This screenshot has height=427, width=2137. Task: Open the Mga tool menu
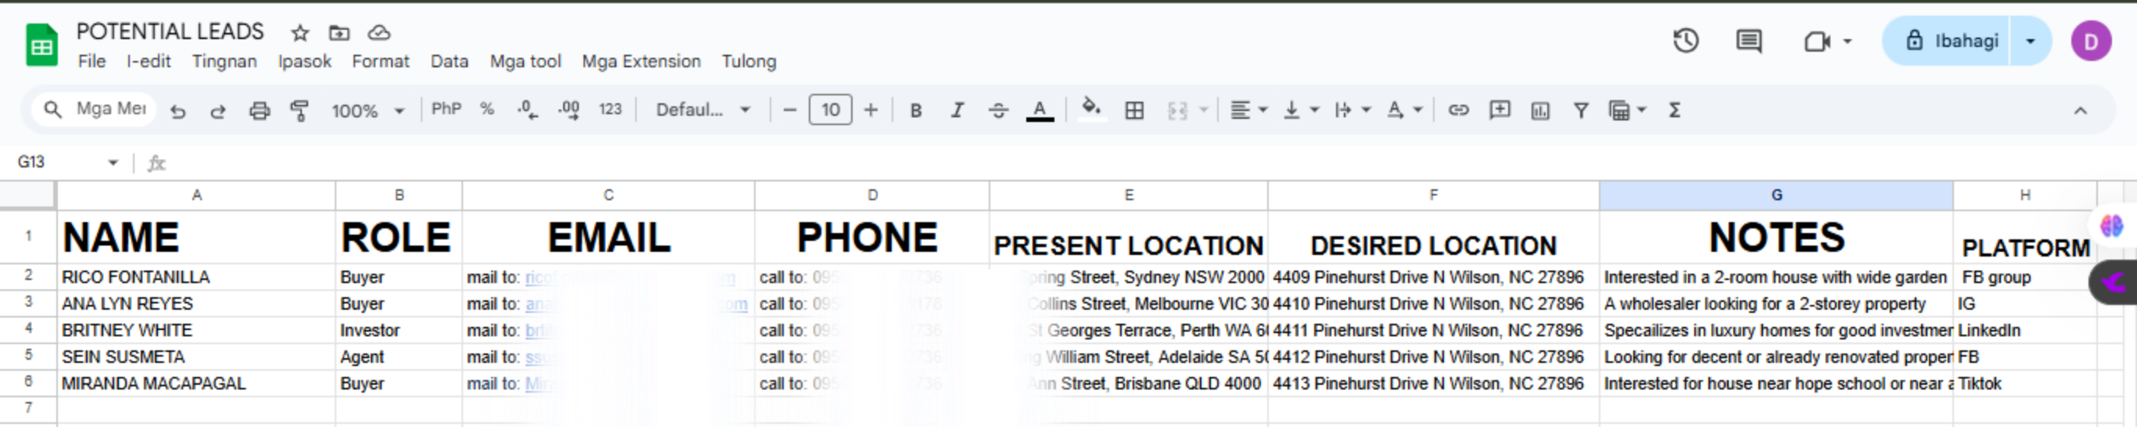pyautogui.click(x=525, y=61)
